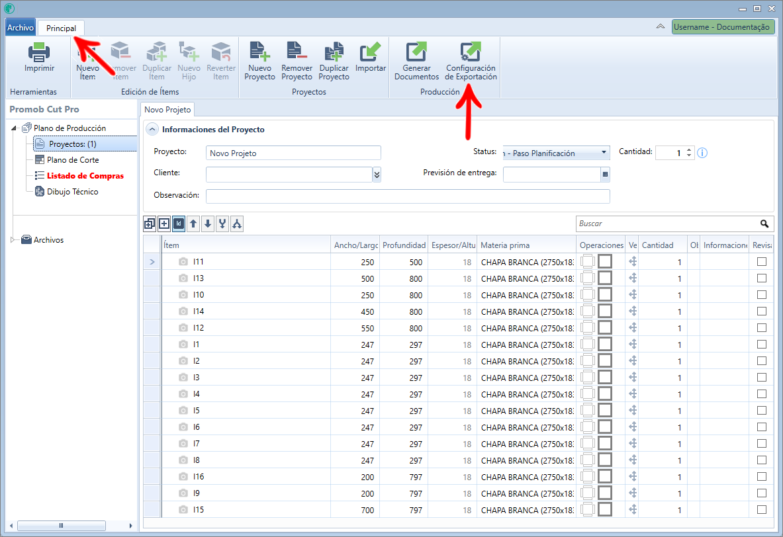Select the Duplicar Proyecto icon
Image resolution: width=783 pixels, height=537 pixels.
coord(334,52)
